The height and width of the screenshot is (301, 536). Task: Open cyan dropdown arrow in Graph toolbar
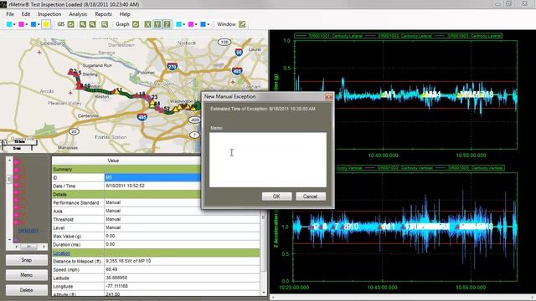coord(184,24)
